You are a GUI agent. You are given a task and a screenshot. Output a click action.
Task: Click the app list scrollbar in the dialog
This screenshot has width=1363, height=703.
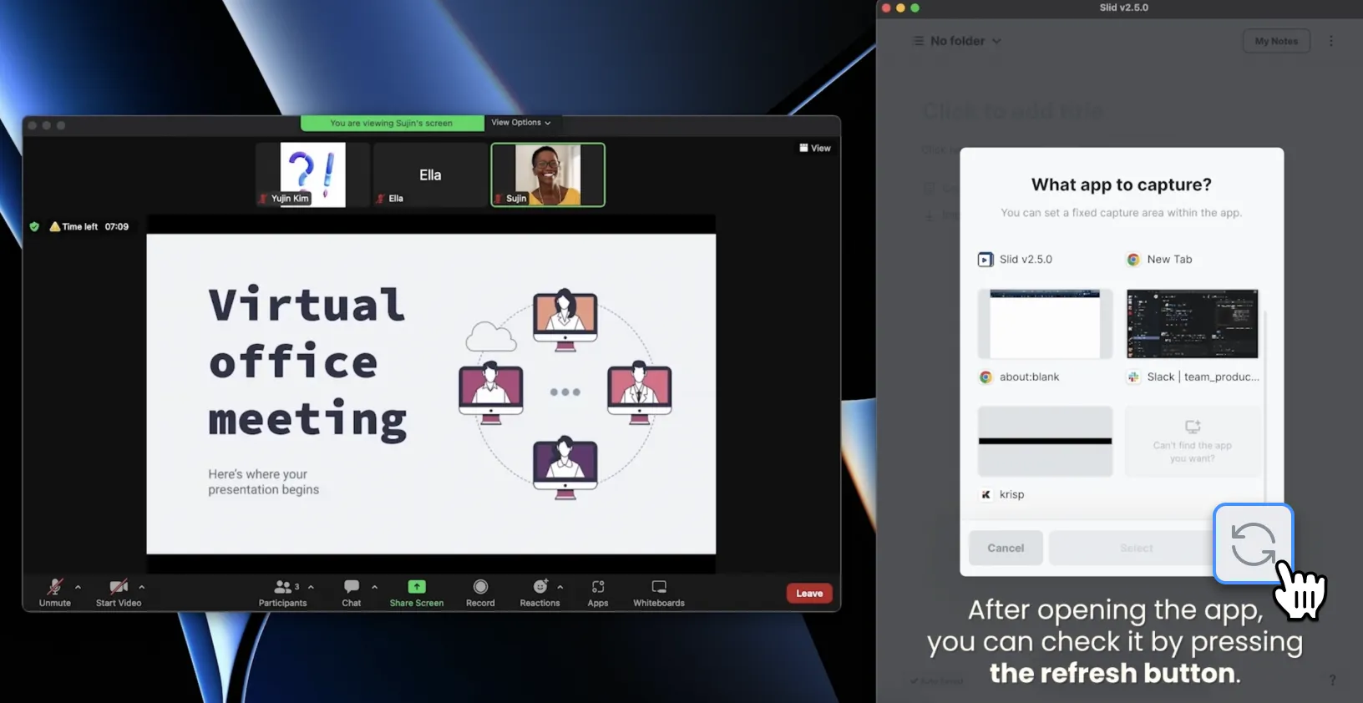1265,405
